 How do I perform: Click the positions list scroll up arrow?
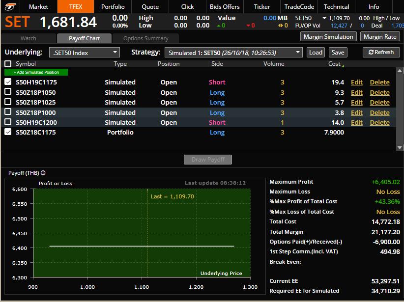pos(400,71)
